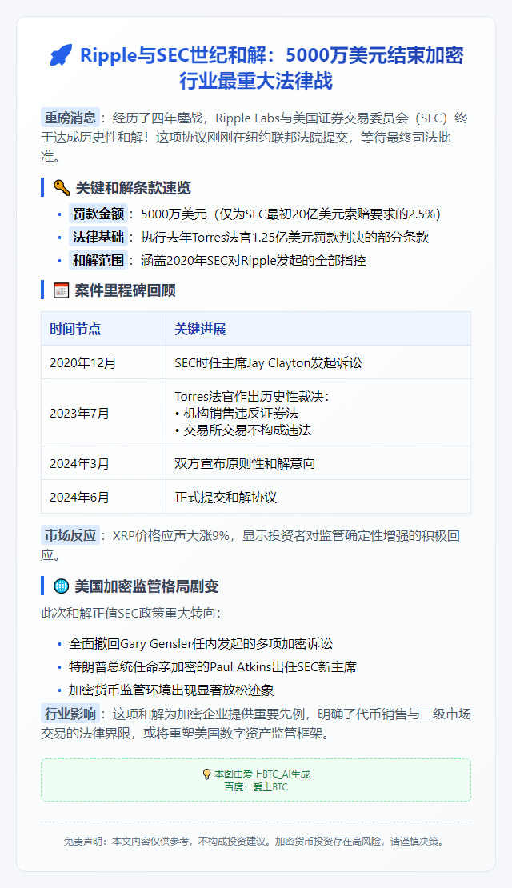This screenshot has width=512, height=888.
Task: Select the 重磅消息 highlighted label
Action: click(70, 118)
